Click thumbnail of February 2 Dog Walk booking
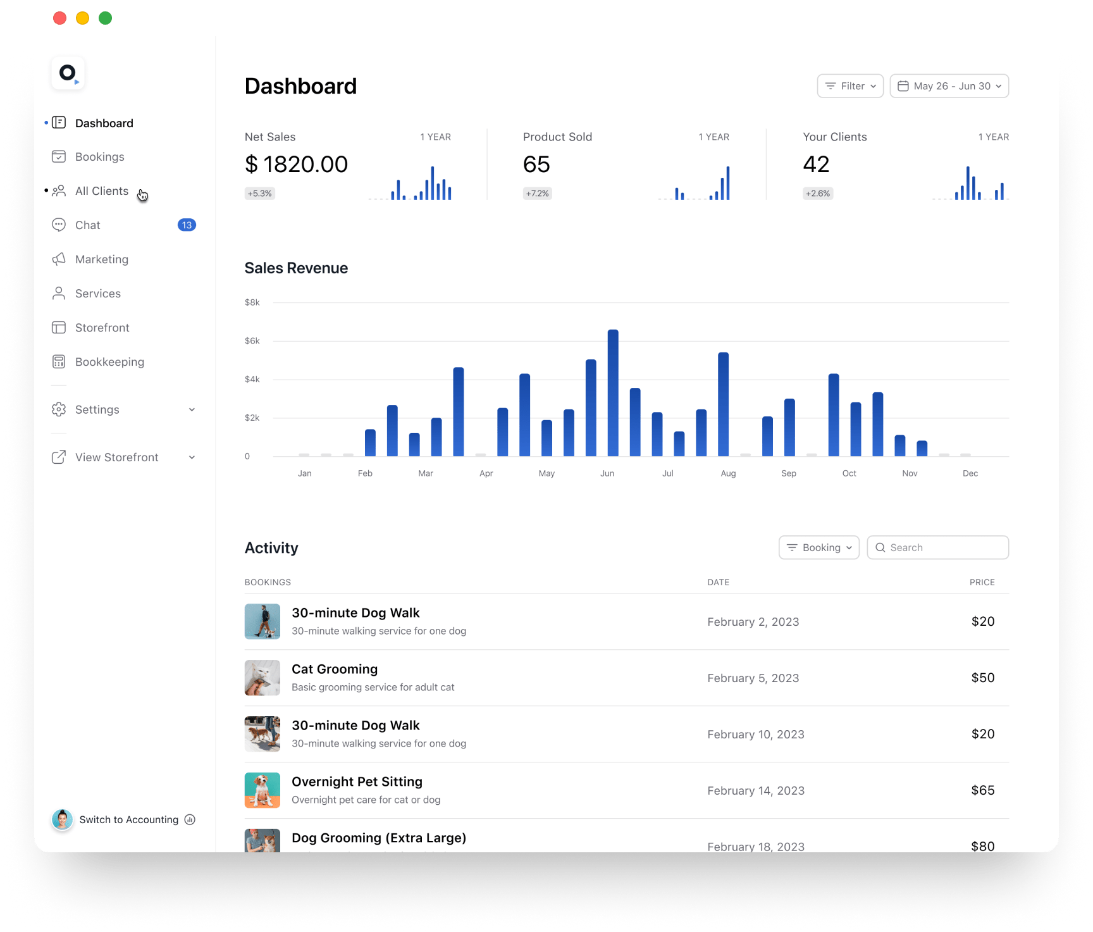 click(x=262, y=621)
